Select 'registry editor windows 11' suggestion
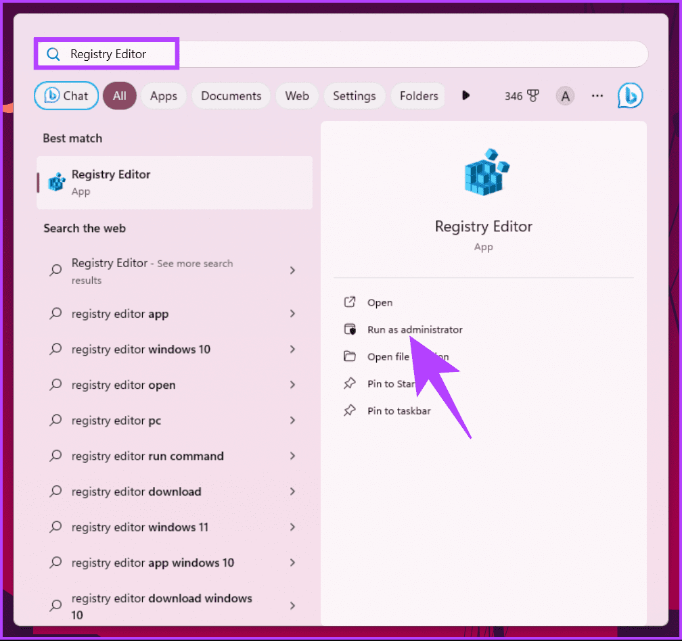The height and width of the screenshot is (641, 682). [x=175, y=527]
